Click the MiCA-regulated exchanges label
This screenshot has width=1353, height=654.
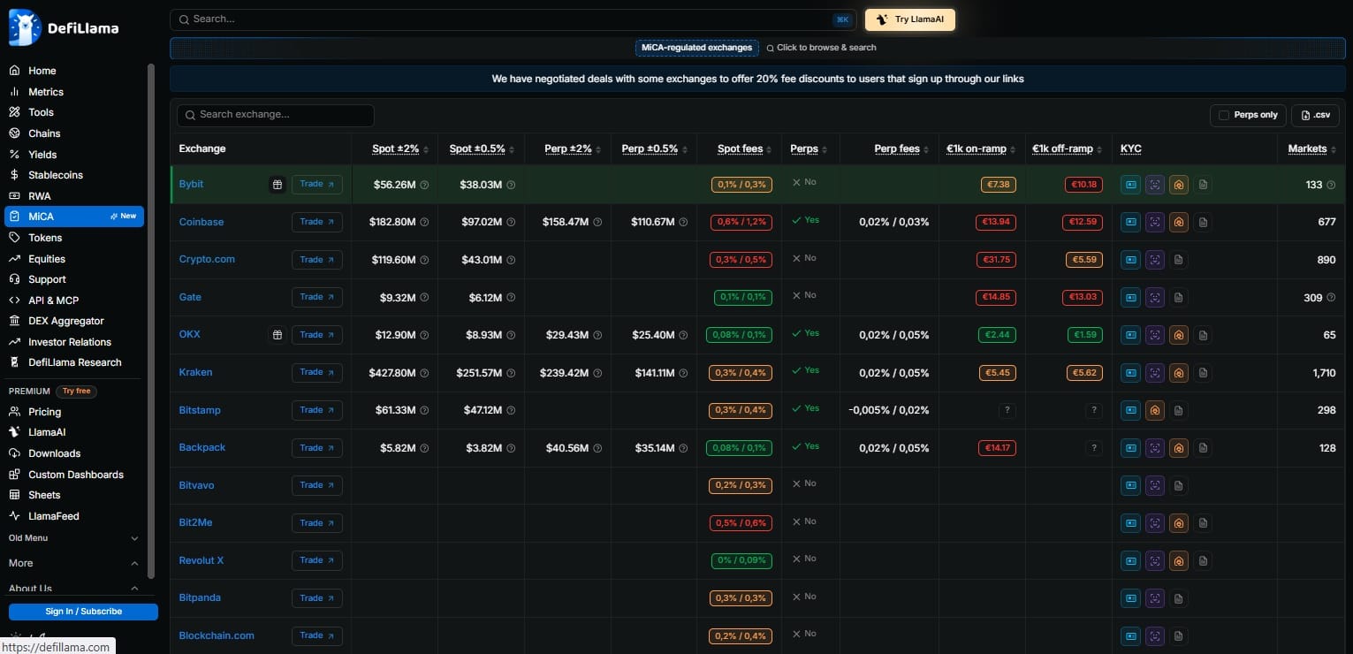coord(697,48)
